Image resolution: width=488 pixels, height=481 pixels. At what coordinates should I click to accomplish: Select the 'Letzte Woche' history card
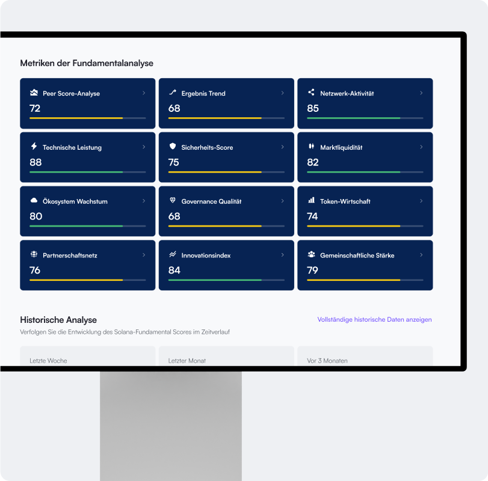(87, 356)
